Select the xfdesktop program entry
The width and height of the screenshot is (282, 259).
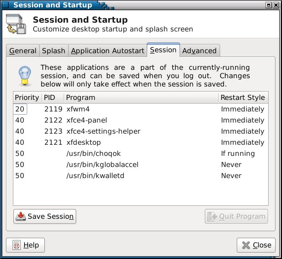click(84, 142)
